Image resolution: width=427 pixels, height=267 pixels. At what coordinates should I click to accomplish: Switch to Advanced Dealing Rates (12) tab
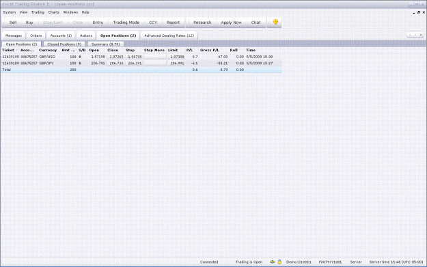[x=169, y=36]
